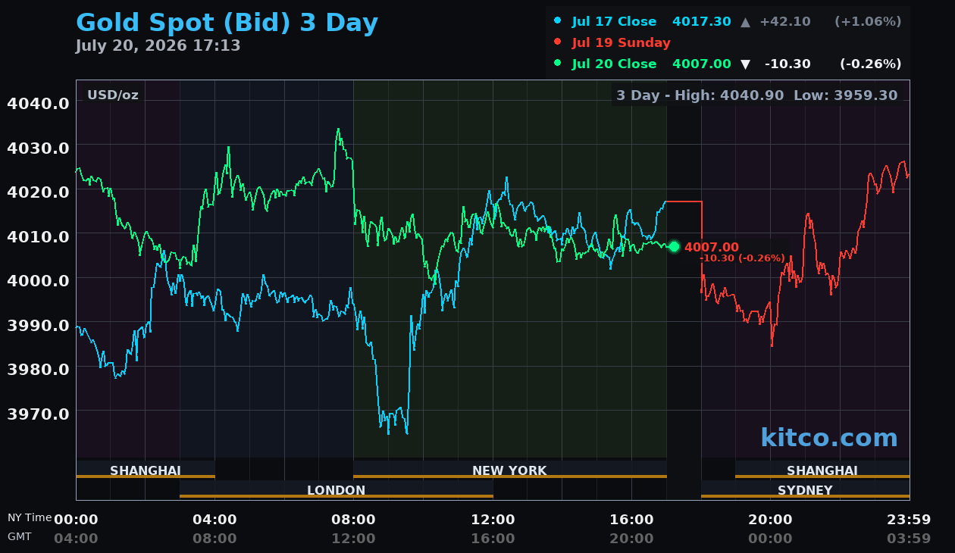Image resolution: width=955 pixels, height=553 pixels.
Task: Click the 4007.00 value in the legend
Action: coord(702,64)
